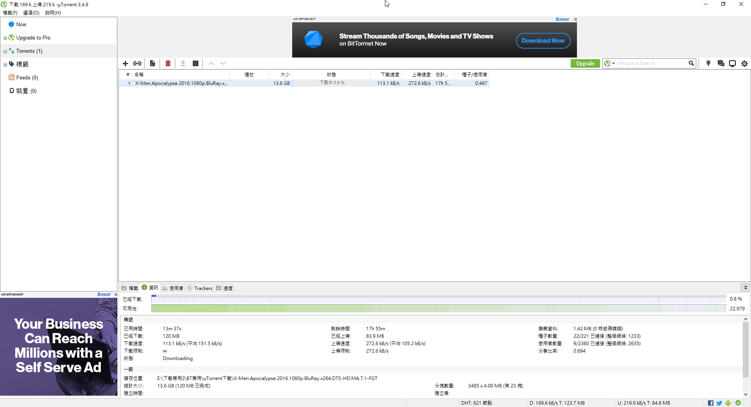Image resolution: width=751 pixels, height=407 pixels.
Task: Click info pane scrollbar down arrow
Action: click(746, 394)
